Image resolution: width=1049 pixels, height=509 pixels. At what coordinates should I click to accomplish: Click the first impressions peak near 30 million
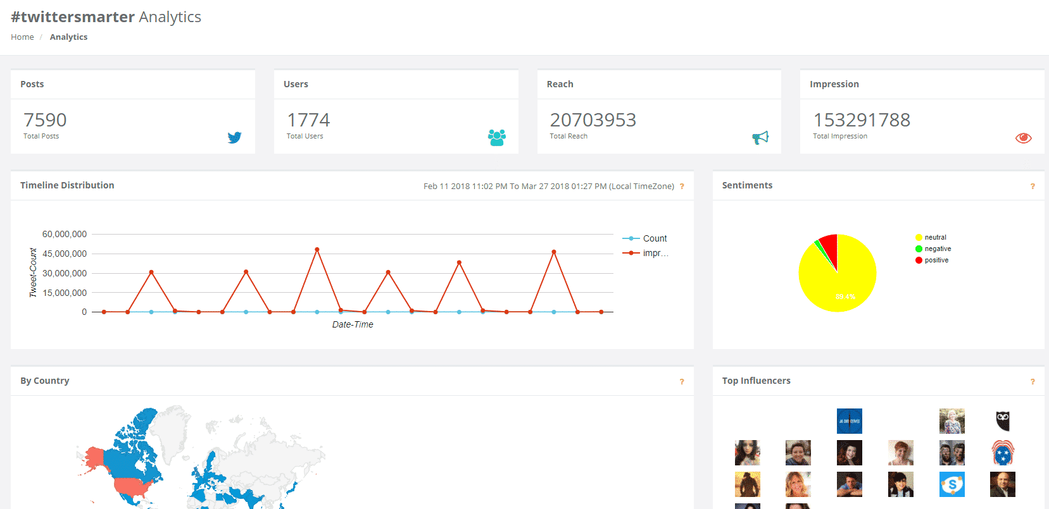tap(151, 273)
